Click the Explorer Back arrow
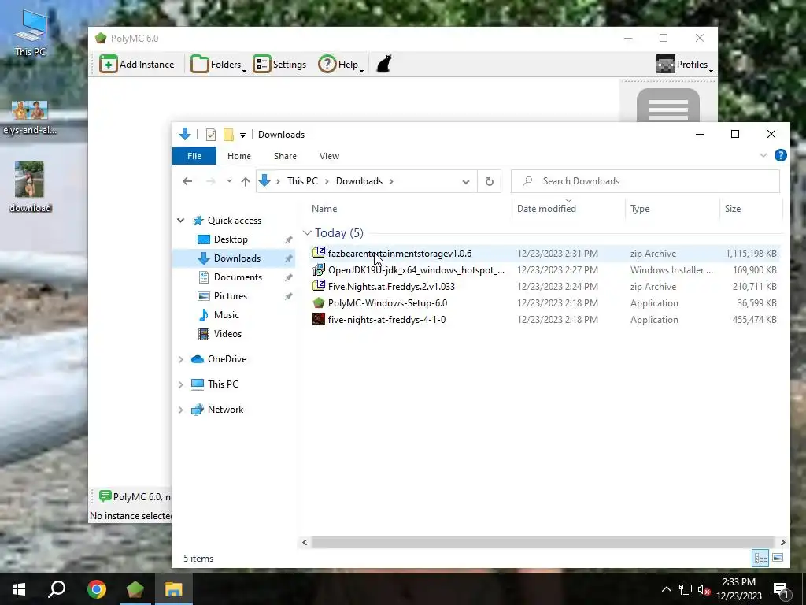This screenshot has height=605, width=806. click(187, 181)
